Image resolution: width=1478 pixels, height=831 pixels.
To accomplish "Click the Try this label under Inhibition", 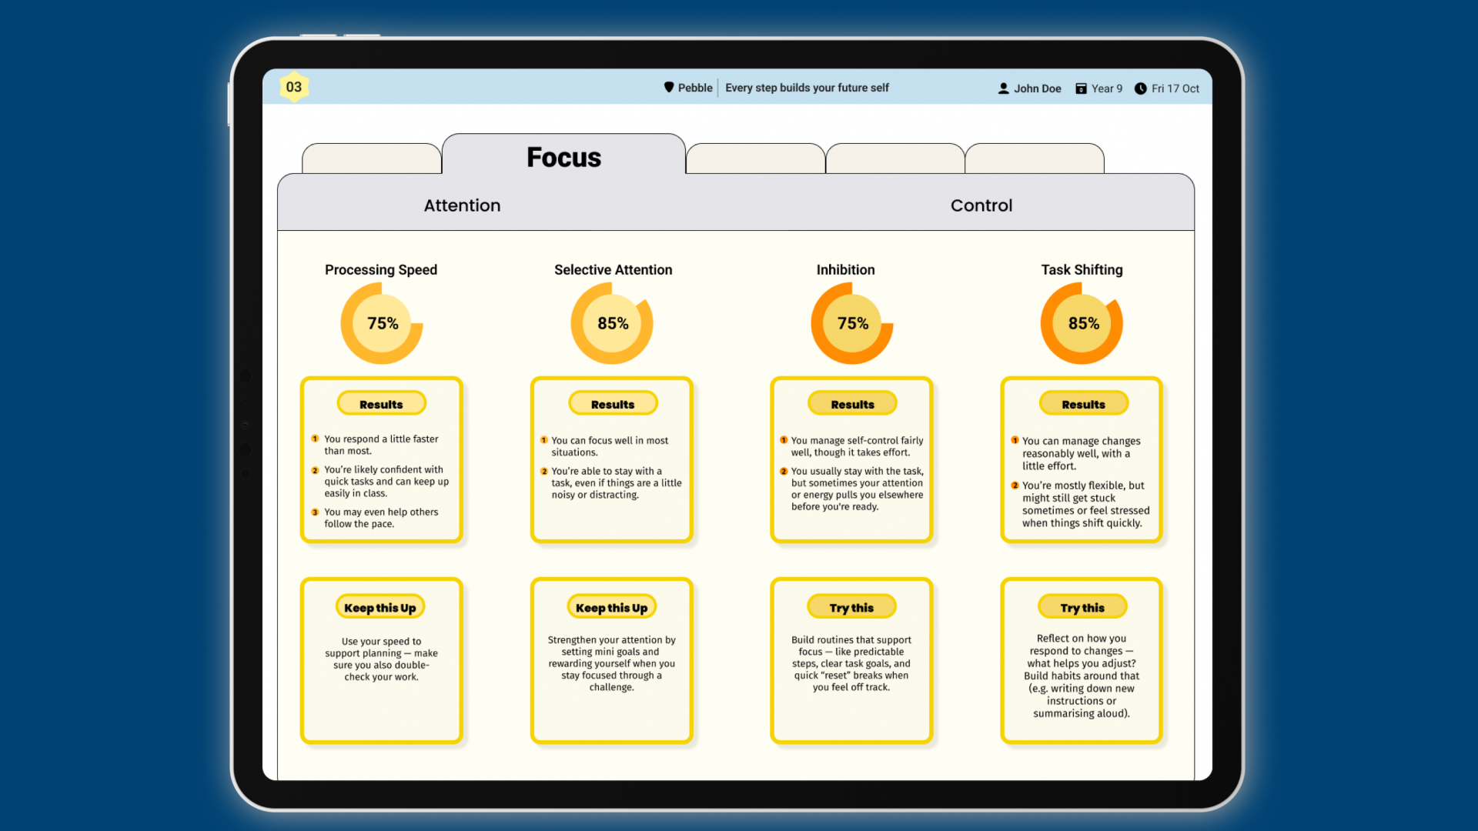I will tap(851, 608).
